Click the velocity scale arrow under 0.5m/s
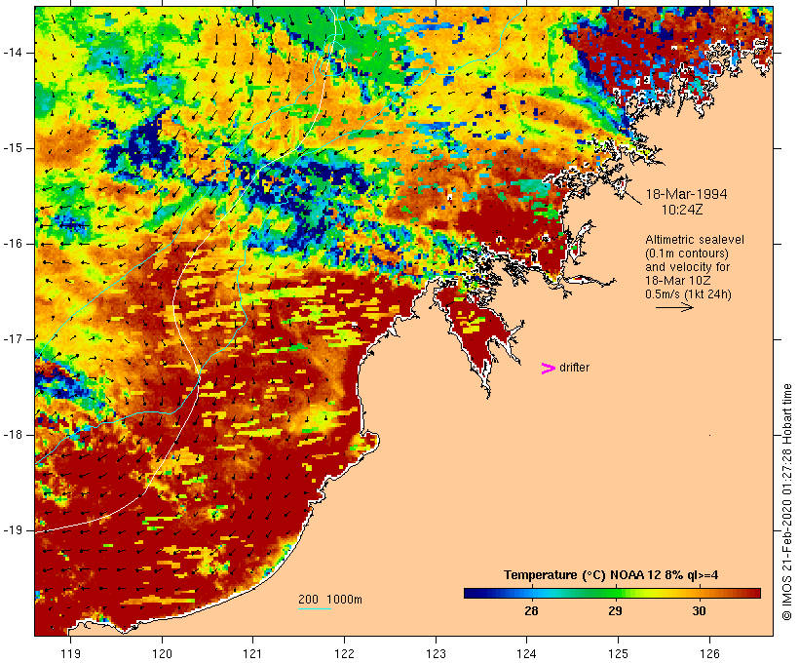799x663 pixels. click(x=674, y=307)
